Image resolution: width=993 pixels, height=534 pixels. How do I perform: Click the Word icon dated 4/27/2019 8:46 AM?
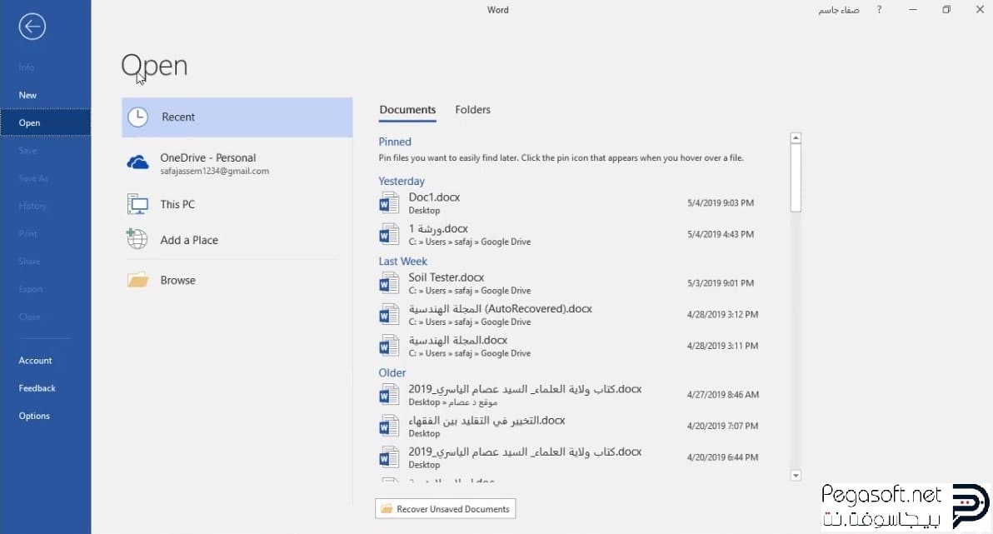[x=389, y=395]
